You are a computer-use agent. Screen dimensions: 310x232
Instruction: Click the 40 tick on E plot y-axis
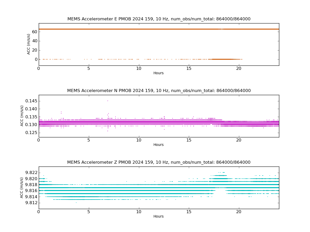pyautogui.click(x=34, y=41)
